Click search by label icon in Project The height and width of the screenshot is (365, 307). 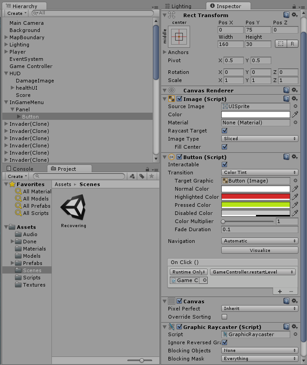point(142,176)
